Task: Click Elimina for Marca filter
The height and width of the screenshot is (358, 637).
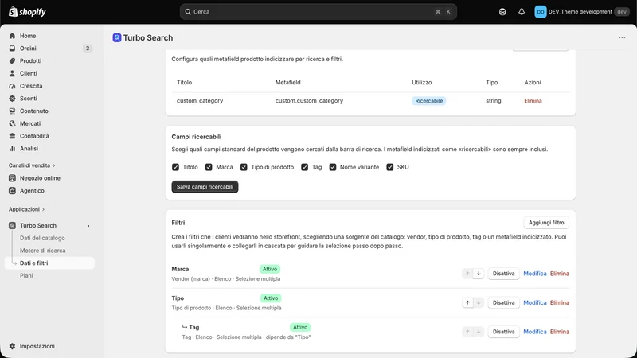Action: pos(560,274)
